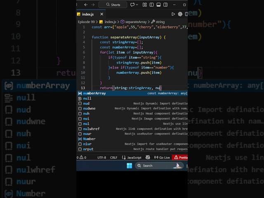Image resolution: width=264 pixels, height=198 pixels.
Task: Click stringArray.push(item) on line 8
Action: point(139,63)
